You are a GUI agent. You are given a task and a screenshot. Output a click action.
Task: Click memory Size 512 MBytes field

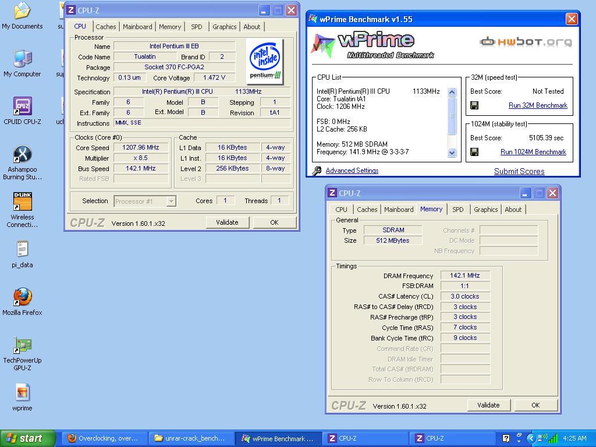pyautogui.click(x=393, y=240)
